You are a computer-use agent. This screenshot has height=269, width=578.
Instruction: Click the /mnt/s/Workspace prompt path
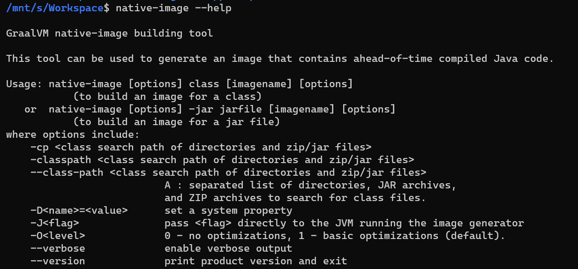(55, 8)
